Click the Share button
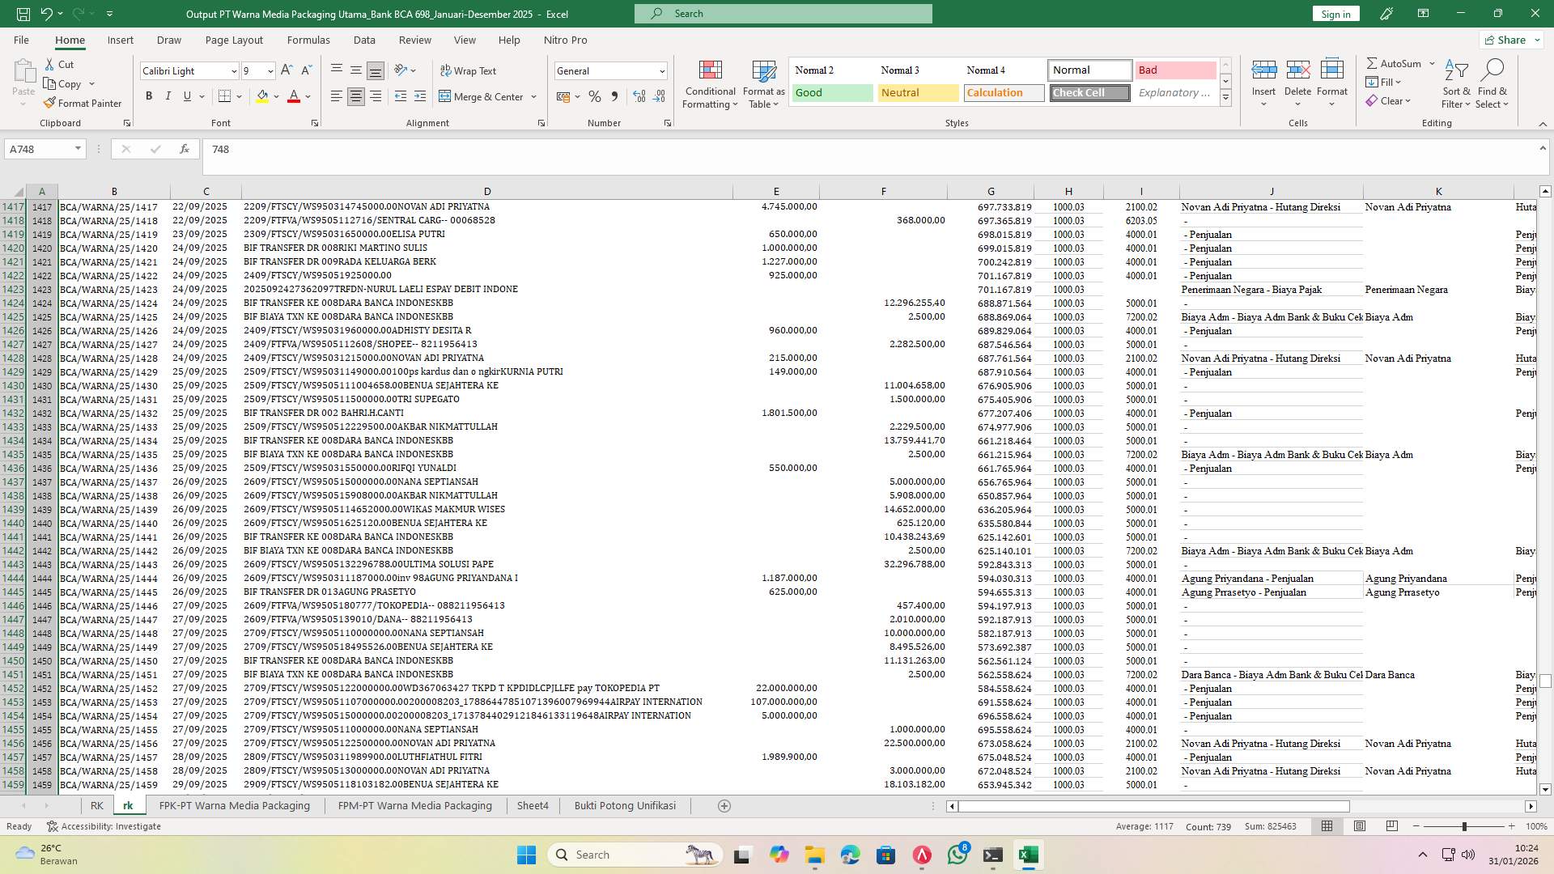The height and width of the screenshot is (874, 1554). (1509, 39)
